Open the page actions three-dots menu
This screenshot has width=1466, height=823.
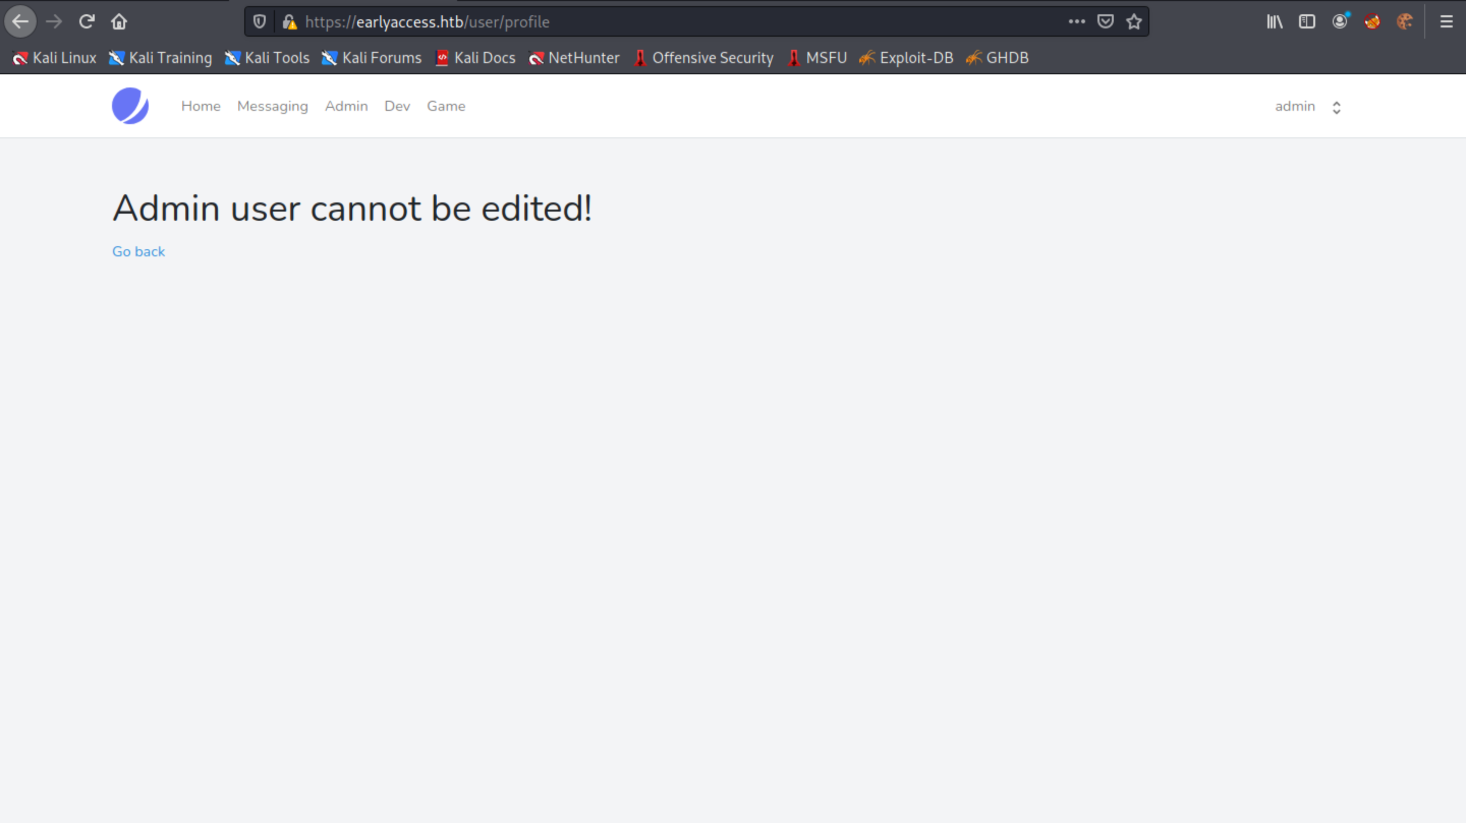pyautogui.click(x=1076, y=21)
